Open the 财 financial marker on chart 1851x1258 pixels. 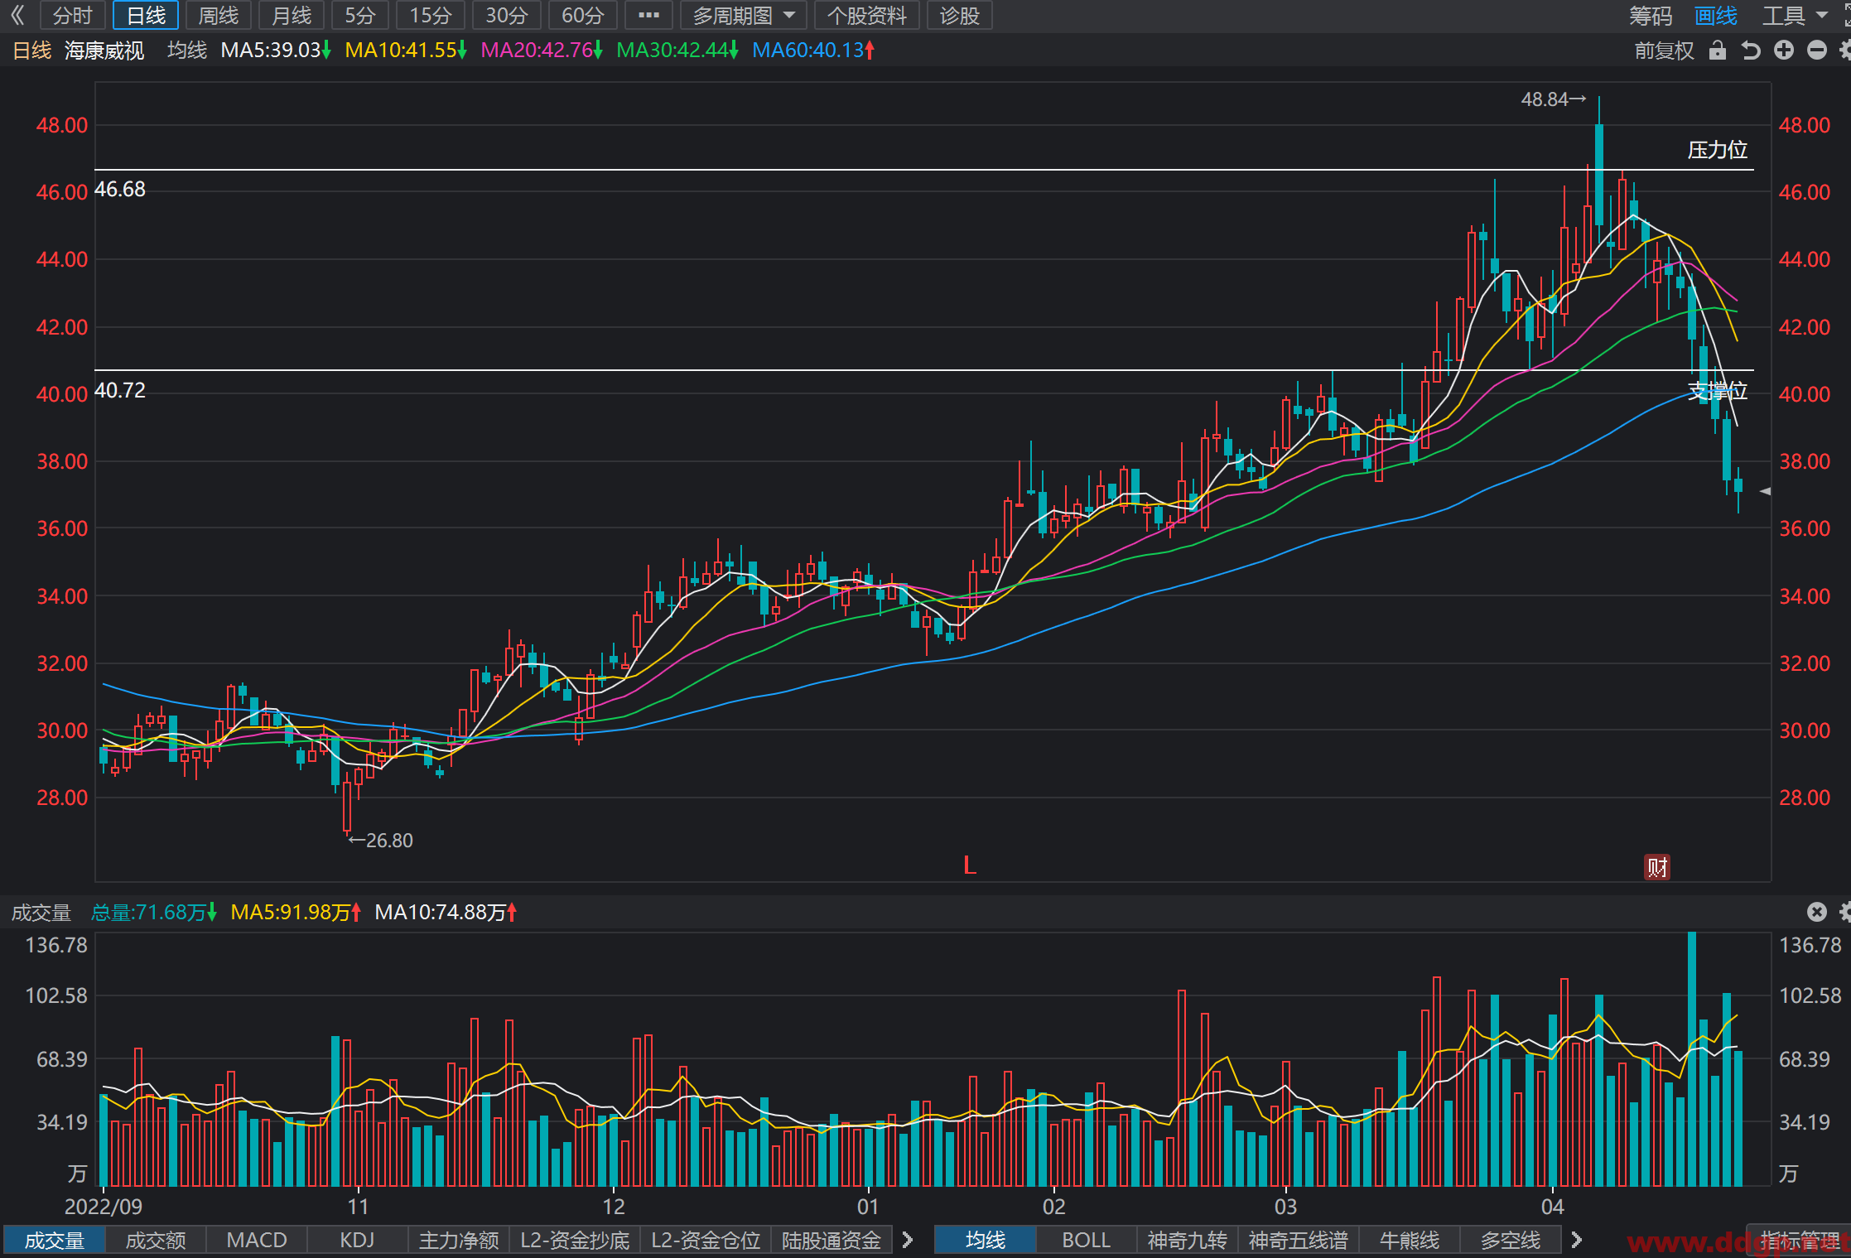tap(1657, 867)
